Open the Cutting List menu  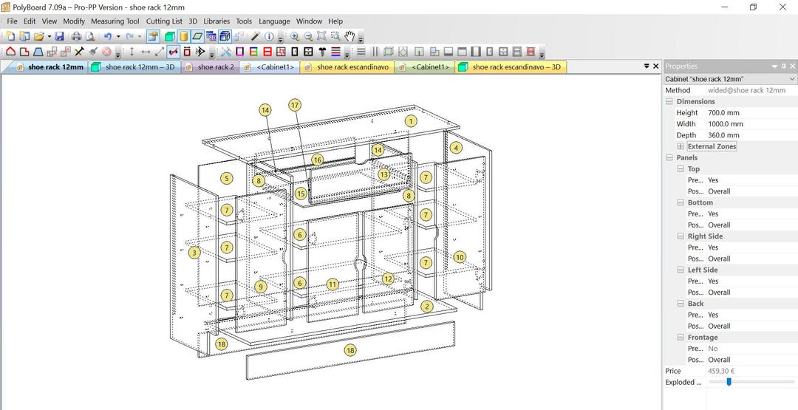pyautogui.click(x=164, y=21)
